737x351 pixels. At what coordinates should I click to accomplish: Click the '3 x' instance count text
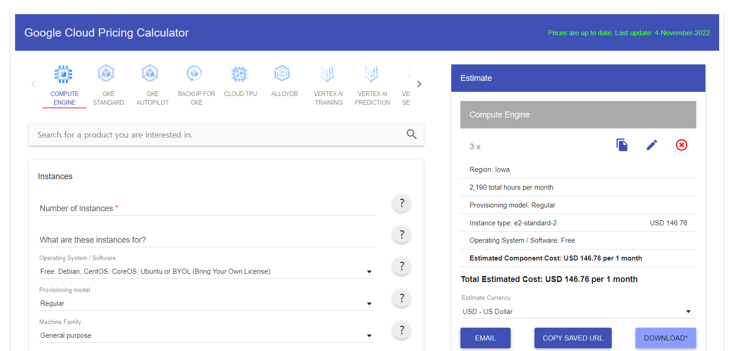[475, 147]
